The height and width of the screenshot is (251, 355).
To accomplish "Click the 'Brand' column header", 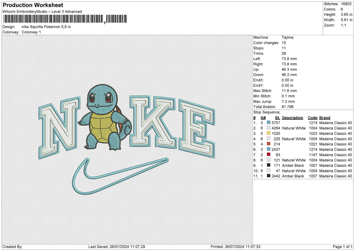I will tap(325, 118).
